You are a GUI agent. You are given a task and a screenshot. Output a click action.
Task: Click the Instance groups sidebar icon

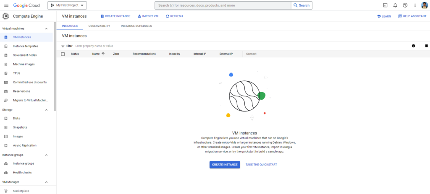(6, 164)
